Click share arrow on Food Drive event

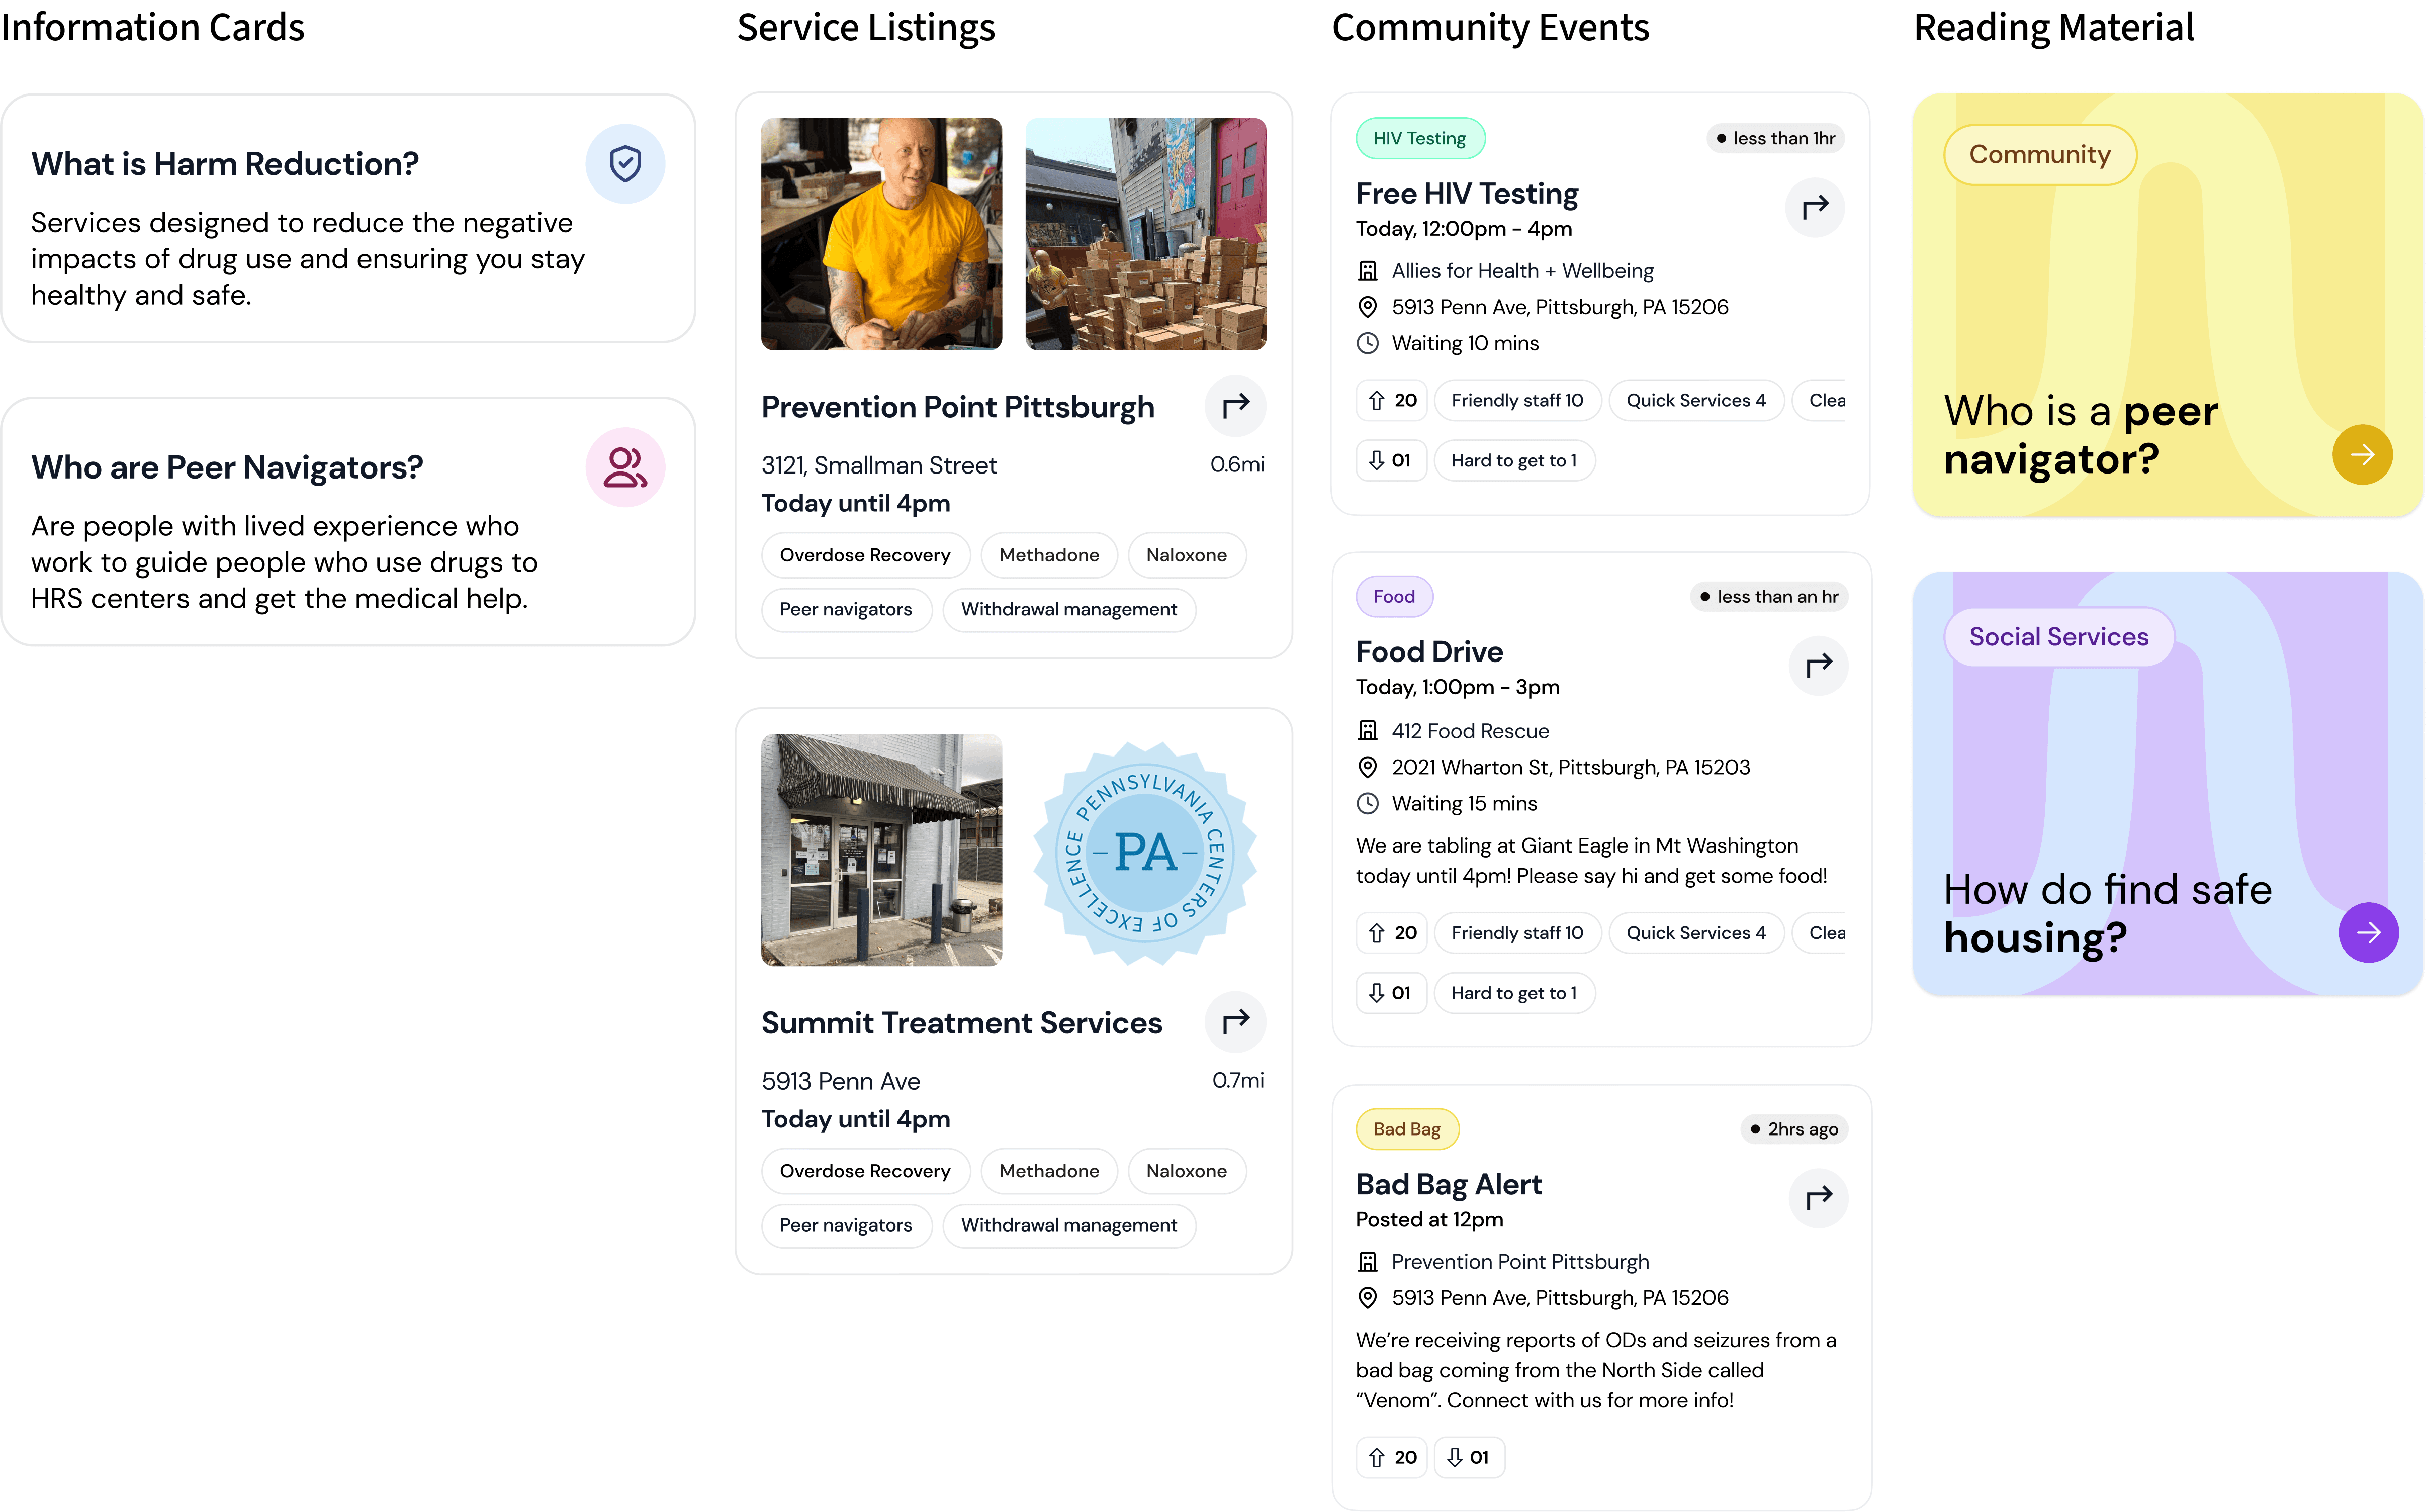(1818, 665)
